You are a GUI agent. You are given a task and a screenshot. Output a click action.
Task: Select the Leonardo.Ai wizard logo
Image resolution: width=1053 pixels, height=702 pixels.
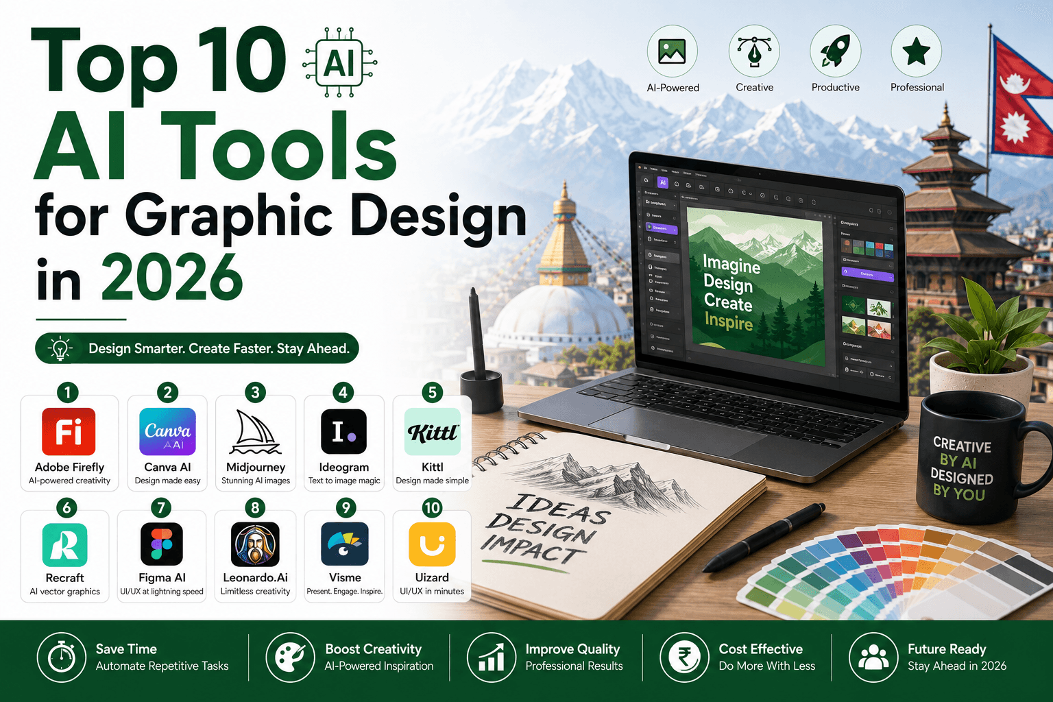(x=255, y=545)
